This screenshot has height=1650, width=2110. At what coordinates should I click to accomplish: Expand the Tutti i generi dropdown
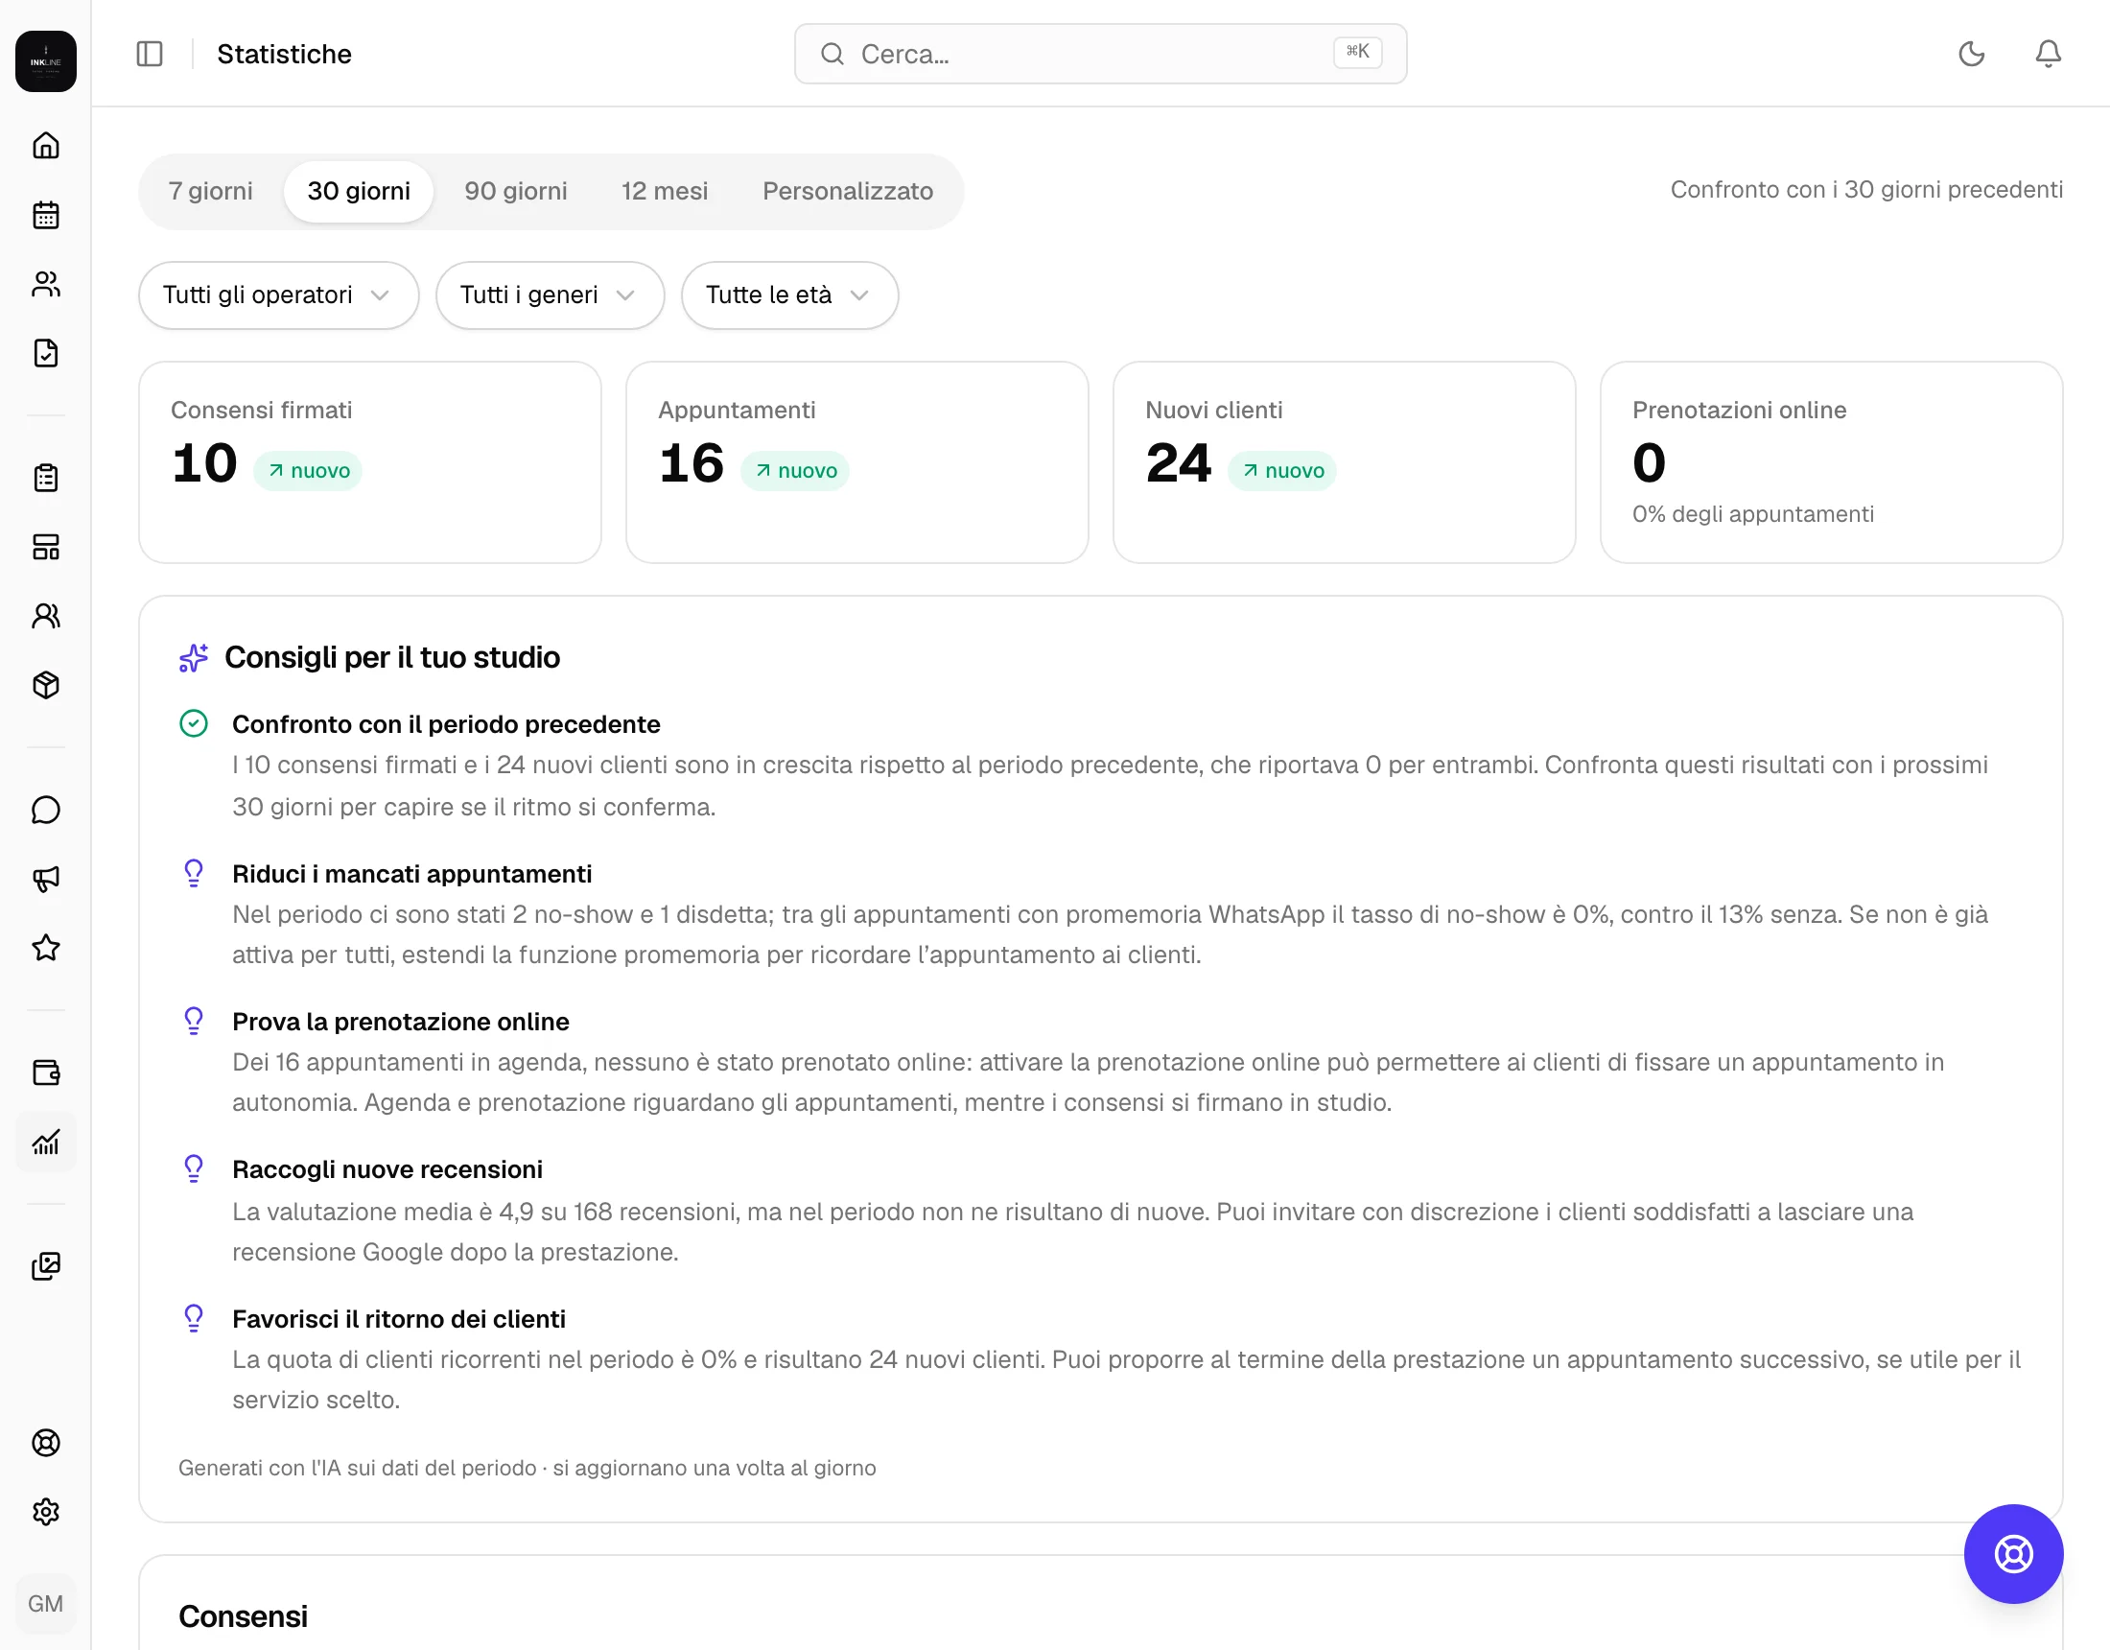[550, 295]
